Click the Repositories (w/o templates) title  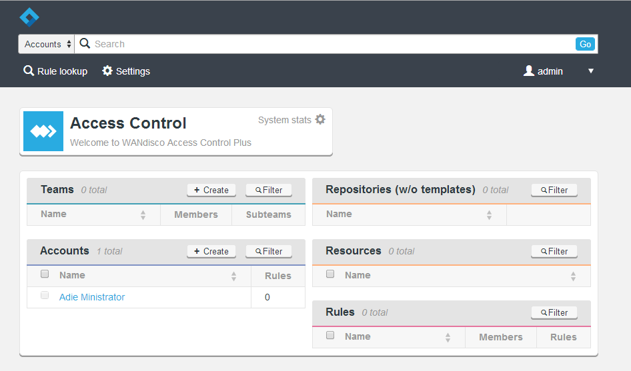400,189
